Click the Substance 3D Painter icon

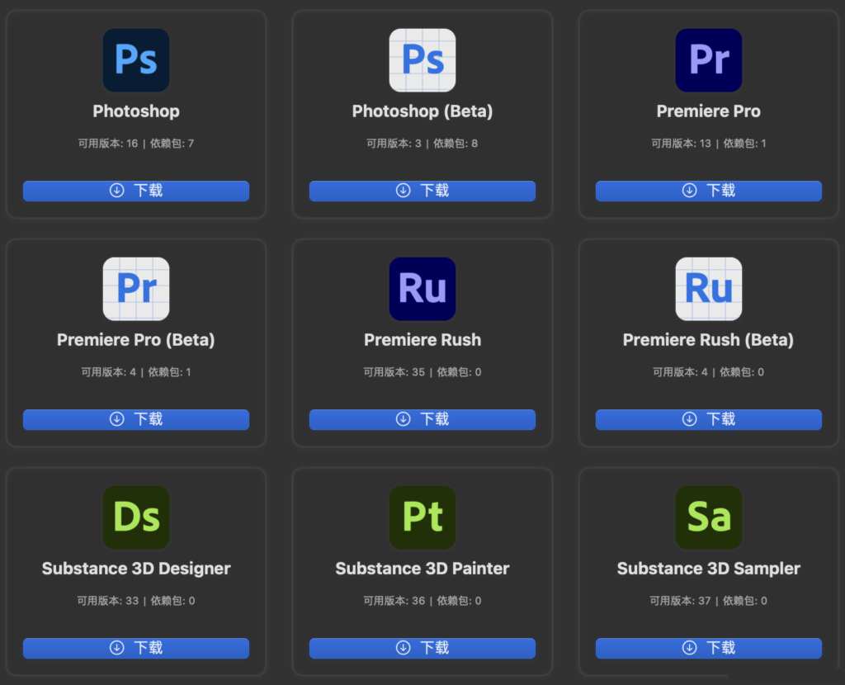point(422,517)
